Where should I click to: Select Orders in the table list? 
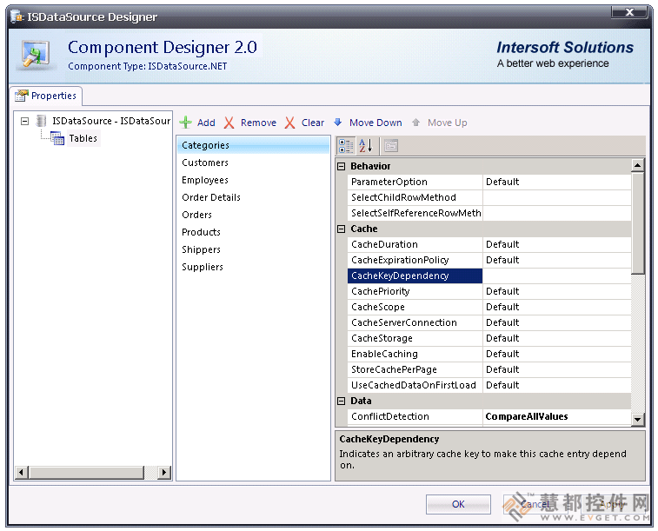coord(253,215)
